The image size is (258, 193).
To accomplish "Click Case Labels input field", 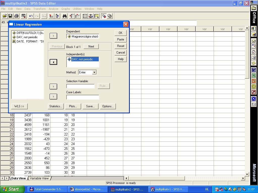I will (83, 97).
